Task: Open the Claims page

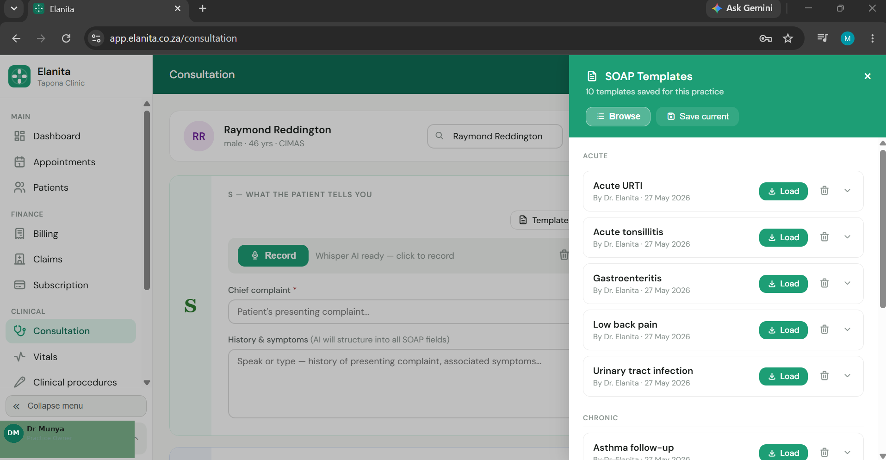Action: (71, 259)
